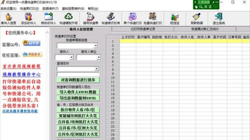Open 视频教程操作中心 link

click(x=21, y=74)
